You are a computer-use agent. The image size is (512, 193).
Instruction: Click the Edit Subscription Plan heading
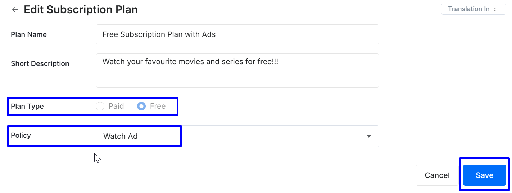pyautogui.click(x=81, y=10)
